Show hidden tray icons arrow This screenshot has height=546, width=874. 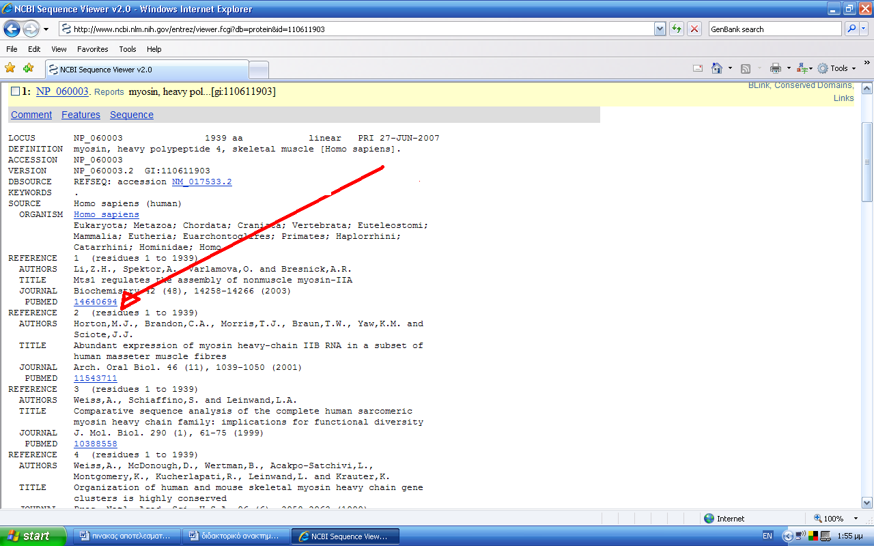click(787, 536)
